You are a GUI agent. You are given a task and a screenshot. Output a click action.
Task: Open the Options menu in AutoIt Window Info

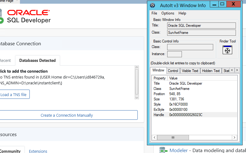[x=168, y=13]
